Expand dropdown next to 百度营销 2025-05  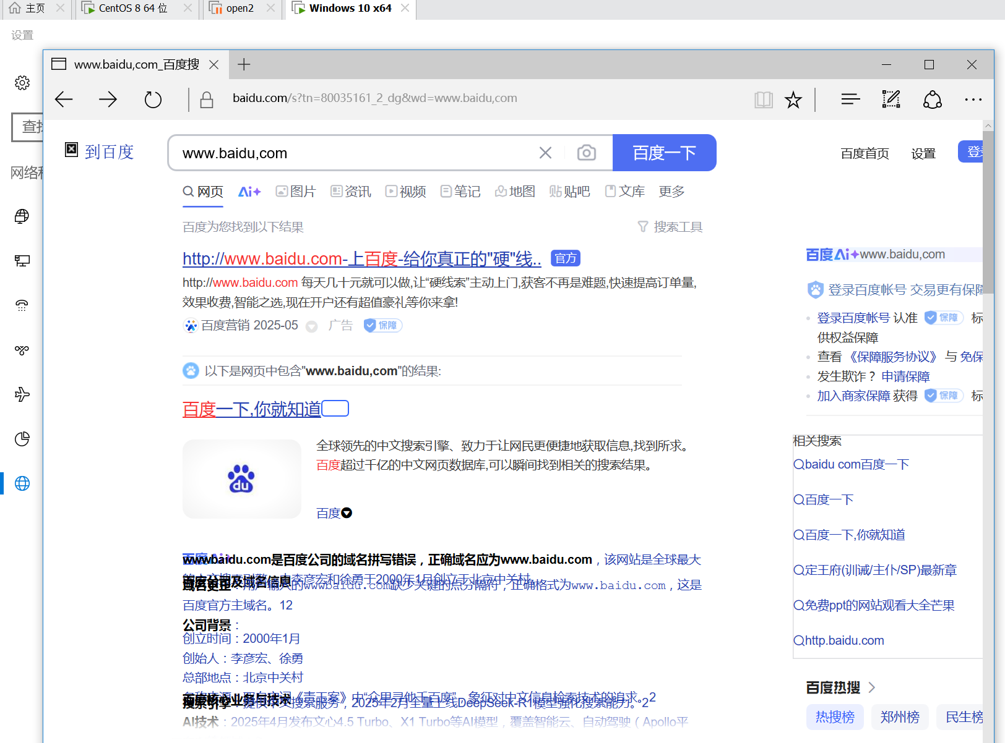[312, 326]
